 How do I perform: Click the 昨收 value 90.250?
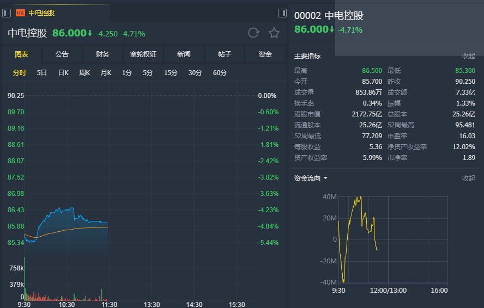coord(465,82)
